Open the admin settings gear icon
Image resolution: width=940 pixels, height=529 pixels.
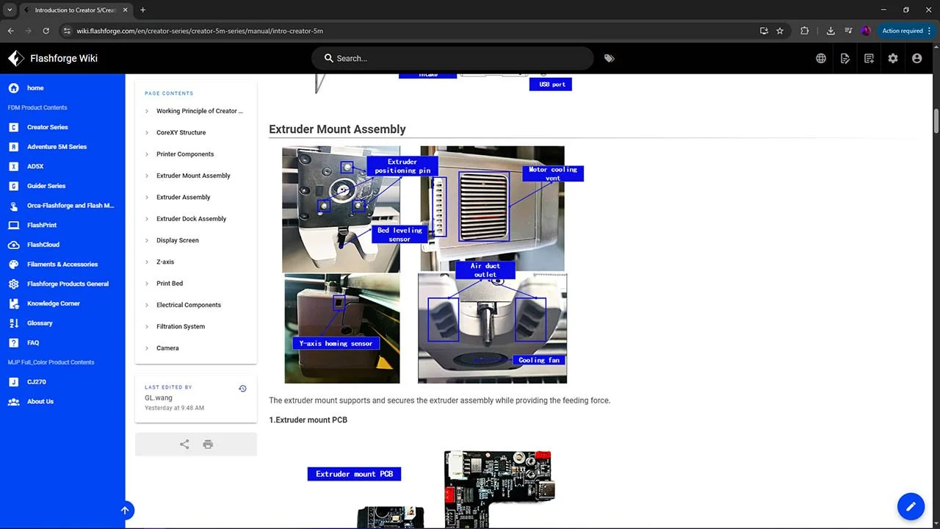tap(893, 58)
